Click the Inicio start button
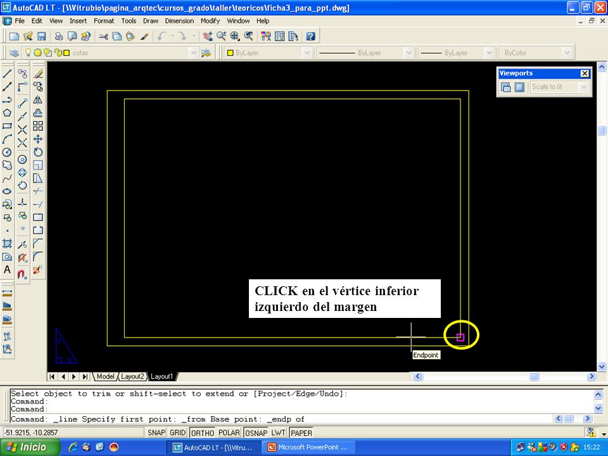 click(x=30, y=447)
